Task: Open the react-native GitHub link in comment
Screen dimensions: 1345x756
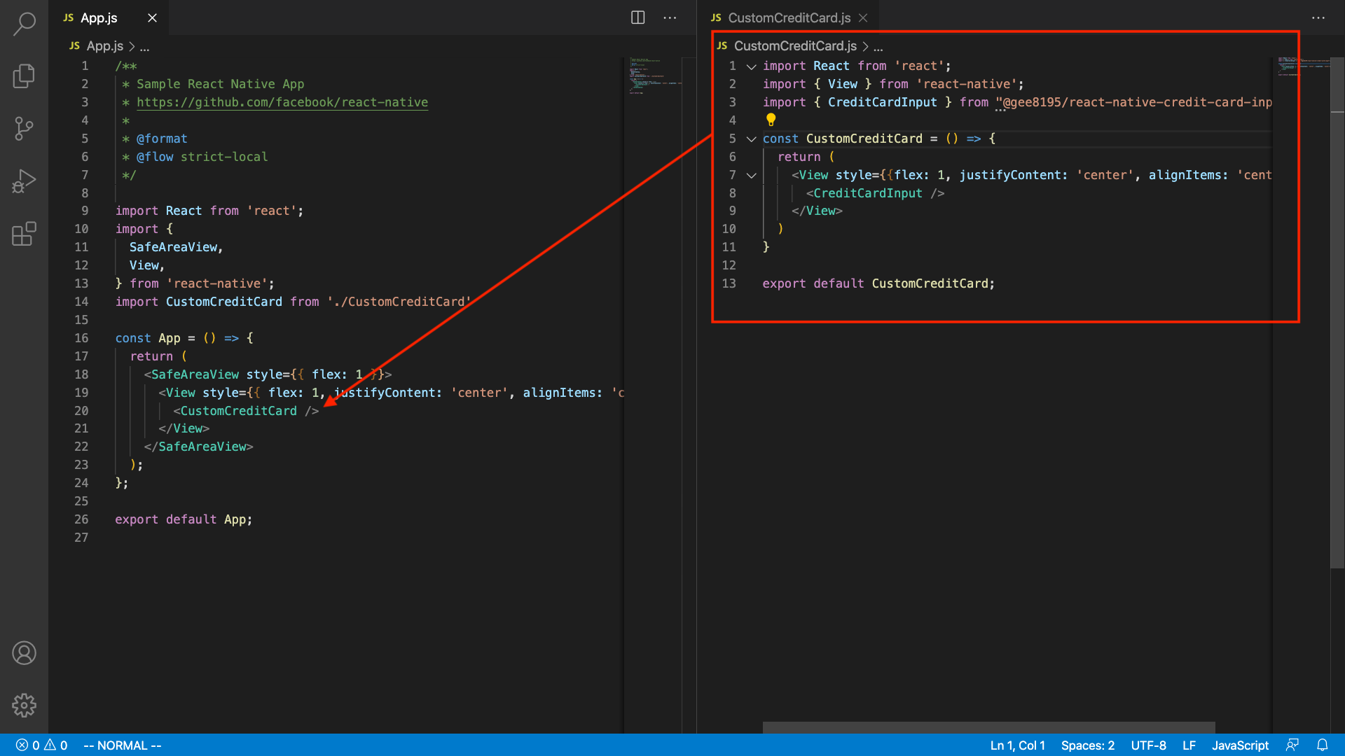Action: [x=282, y=102]
